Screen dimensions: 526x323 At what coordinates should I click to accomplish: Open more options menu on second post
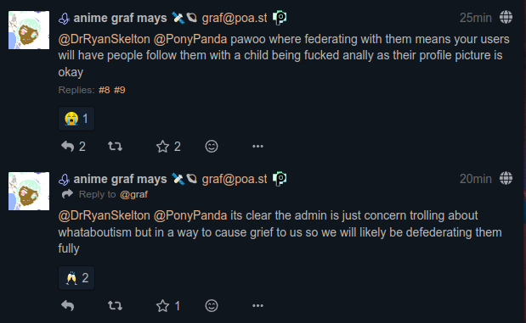pos(257,305)
